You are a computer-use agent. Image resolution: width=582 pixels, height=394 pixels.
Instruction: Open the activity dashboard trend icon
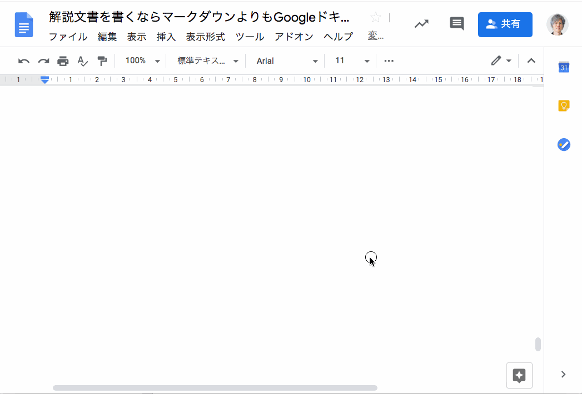click(421, 24)
